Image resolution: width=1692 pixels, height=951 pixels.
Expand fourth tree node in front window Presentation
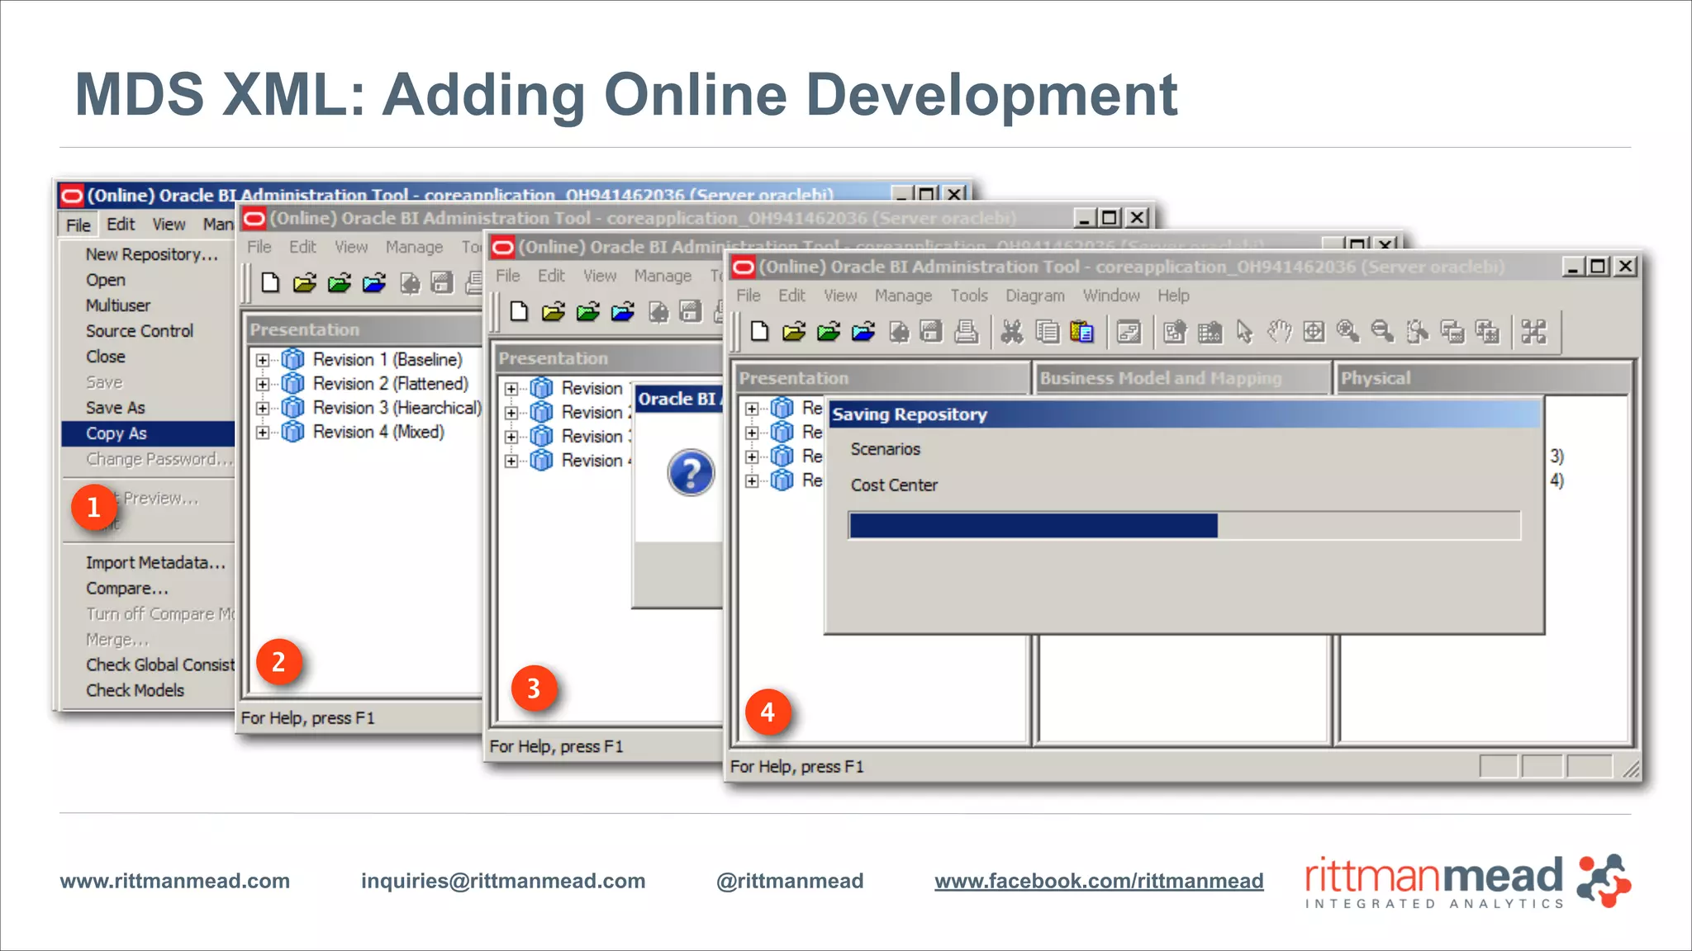(752, 480)
